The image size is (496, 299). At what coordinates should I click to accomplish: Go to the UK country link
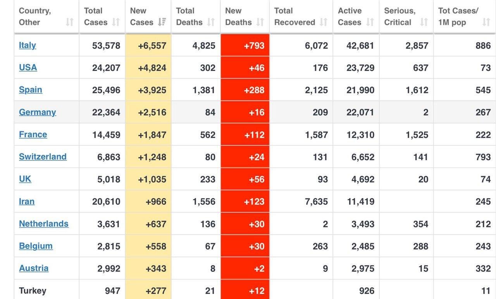25,179
